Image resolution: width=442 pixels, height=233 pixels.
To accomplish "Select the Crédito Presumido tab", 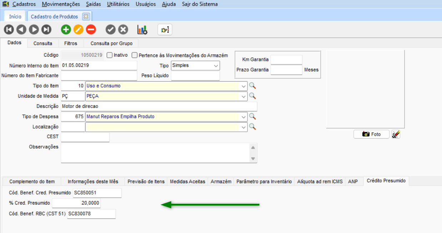I will click(x=386, y=181).
